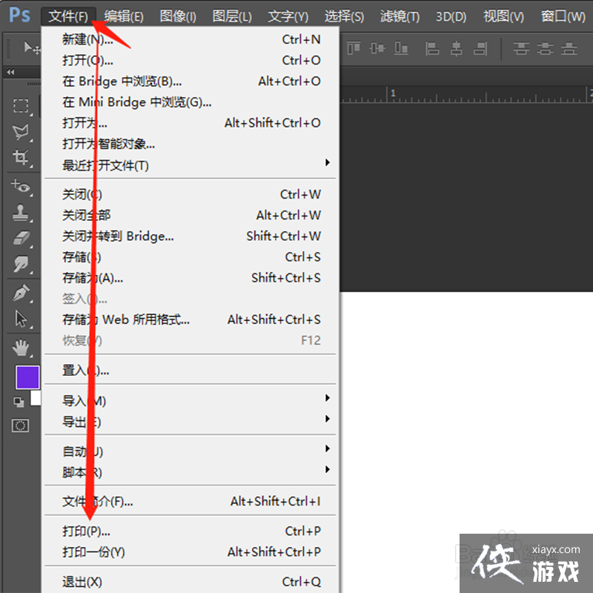This screenshot has width=593, height=593.
Task: Select the Polygonal Lasso tool
Action: pyautogui.click(x=21, y=132)
